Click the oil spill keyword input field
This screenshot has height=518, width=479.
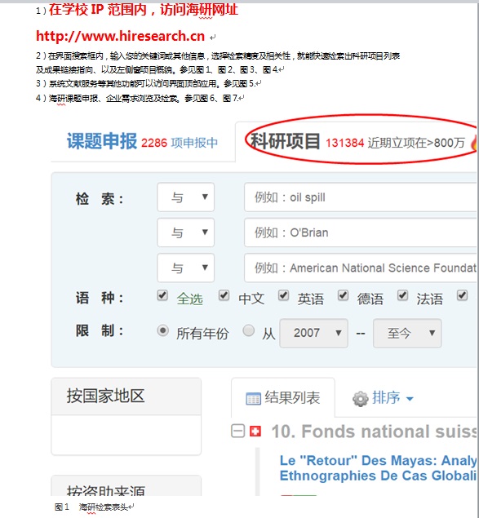point(361,197)
